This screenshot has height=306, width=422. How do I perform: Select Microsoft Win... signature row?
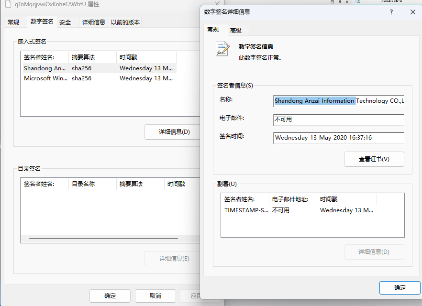(100, 78)
